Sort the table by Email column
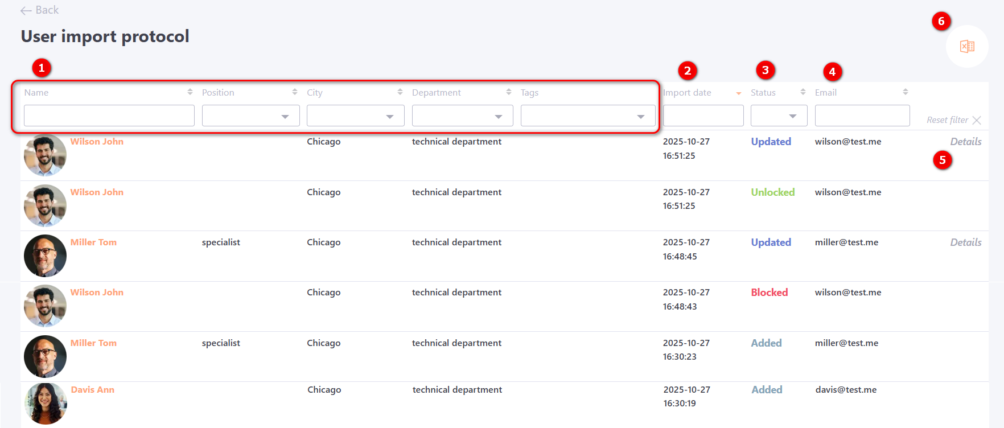Screen dimensions: 1004x428 [x=906, y=92]
